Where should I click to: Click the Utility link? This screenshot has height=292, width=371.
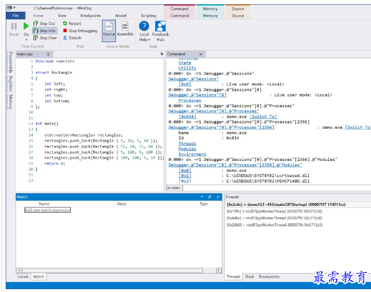pyautogui.click(x=187, y=68)
